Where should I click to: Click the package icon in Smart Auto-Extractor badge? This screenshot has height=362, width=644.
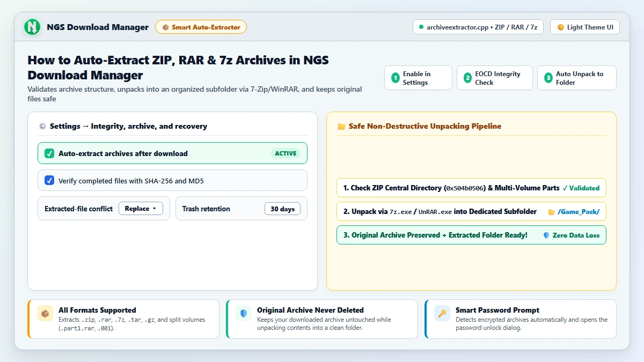(x=165, y=27)
